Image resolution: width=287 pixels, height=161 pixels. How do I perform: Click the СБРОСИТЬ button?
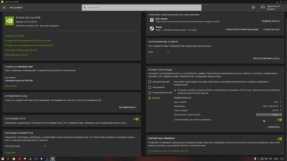(274, 127)
